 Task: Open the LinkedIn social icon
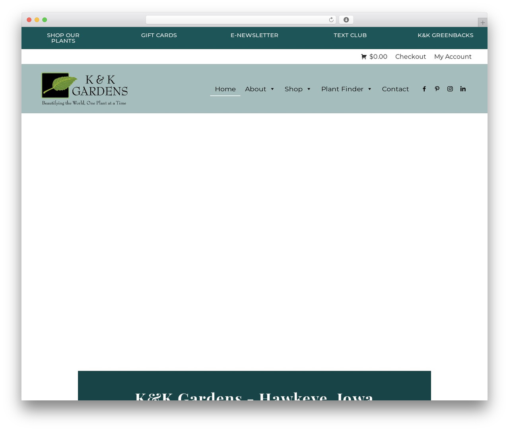pyautogui.click(x=463, y=89)
